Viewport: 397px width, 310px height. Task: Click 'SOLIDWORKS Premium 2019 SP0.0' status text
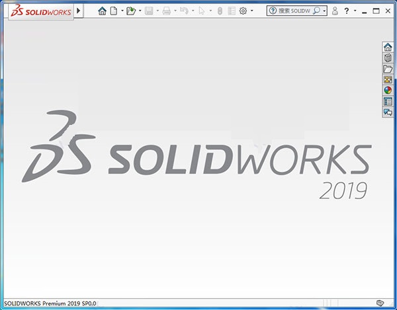pyautogui.click(x=50, y=303)
